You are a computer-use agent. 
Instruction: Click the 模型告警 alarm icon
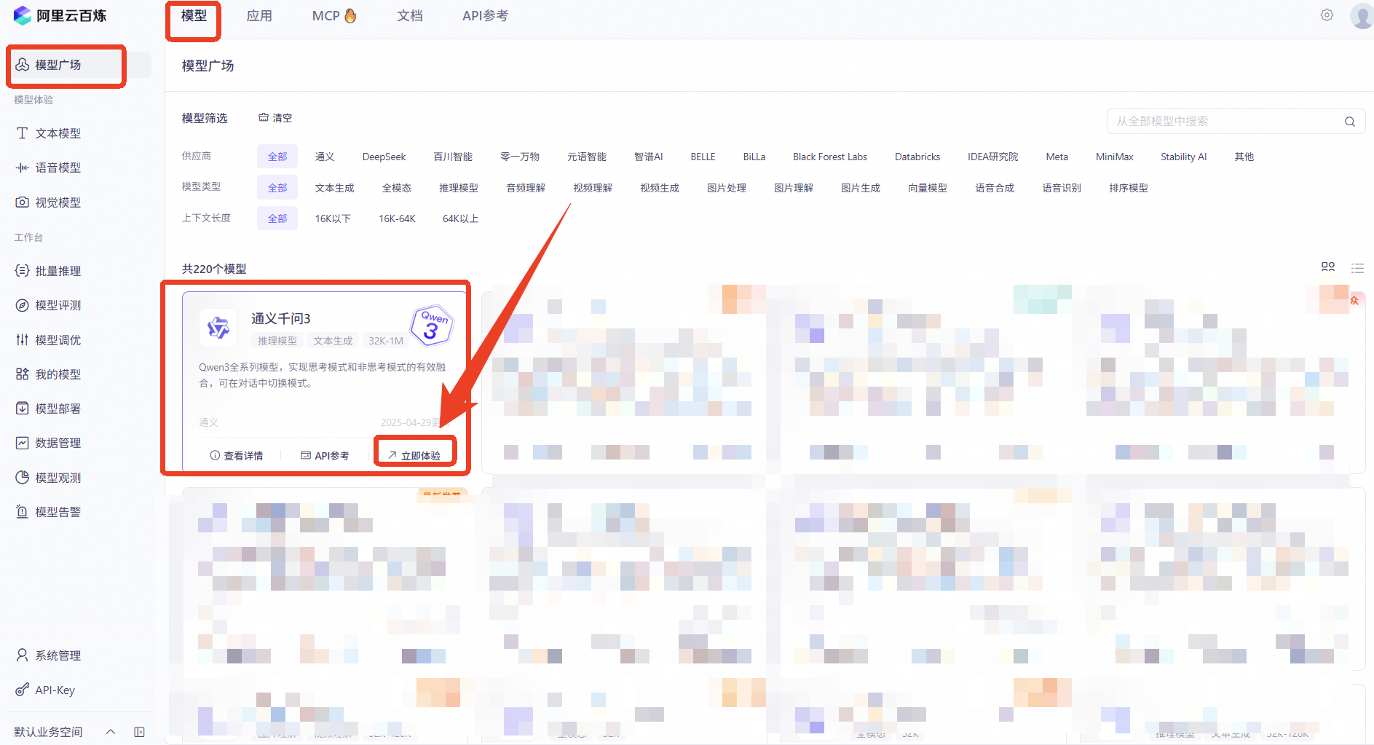point(23,512)
